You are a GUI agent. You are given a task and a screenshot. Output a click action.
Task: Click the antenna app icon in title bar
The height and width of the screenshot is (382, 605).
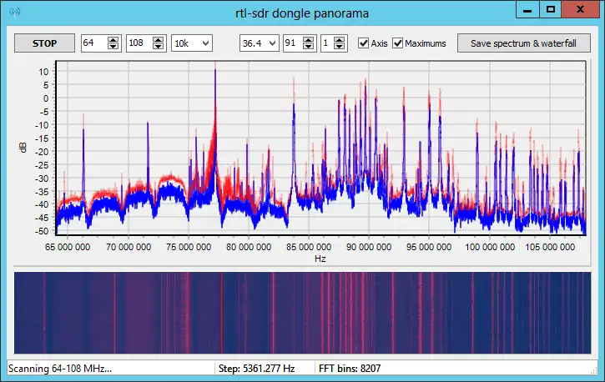point(15,13)
